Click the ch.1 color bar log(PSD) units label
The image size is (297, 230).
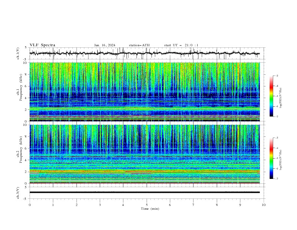pos(281,98)
